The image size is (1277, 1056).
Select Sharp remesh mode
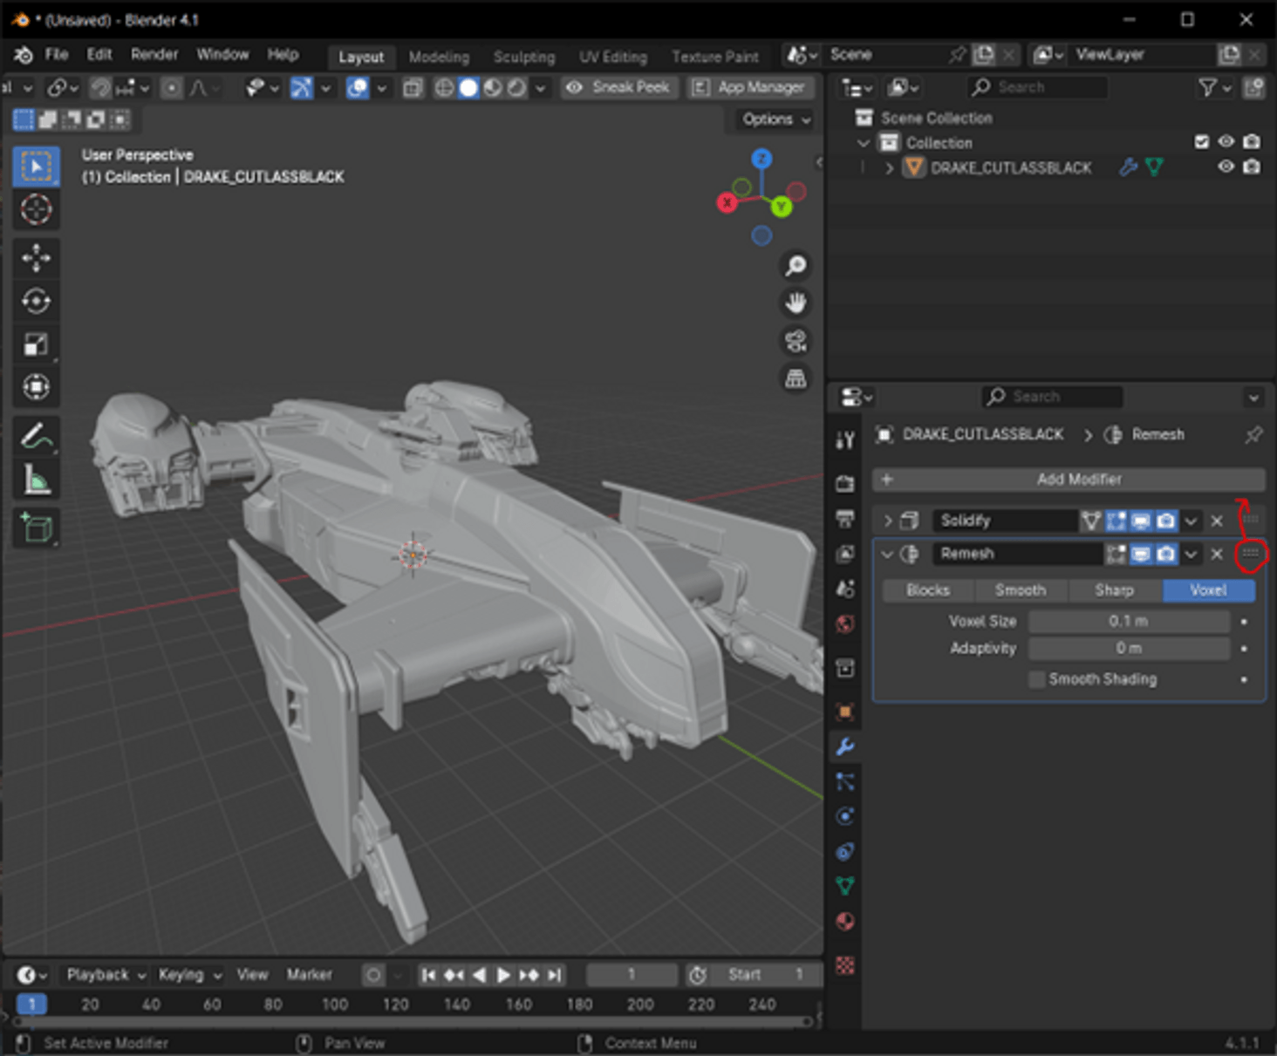coord(1114,590)
